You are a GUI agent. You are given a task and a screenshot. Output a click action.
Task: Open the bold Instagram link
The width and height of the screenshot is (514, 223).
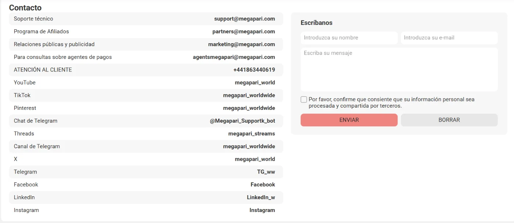(262, 210)
